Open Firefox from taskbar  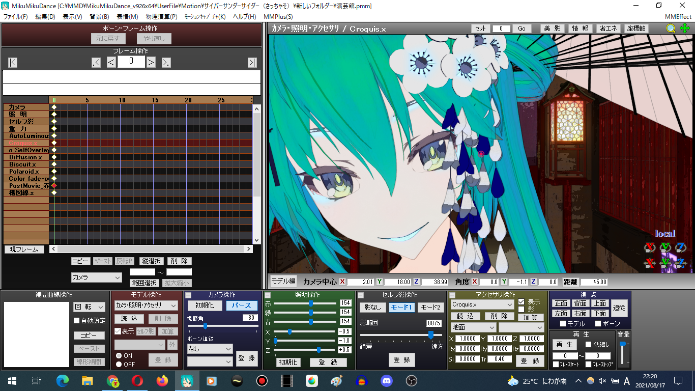click(162, 381)
